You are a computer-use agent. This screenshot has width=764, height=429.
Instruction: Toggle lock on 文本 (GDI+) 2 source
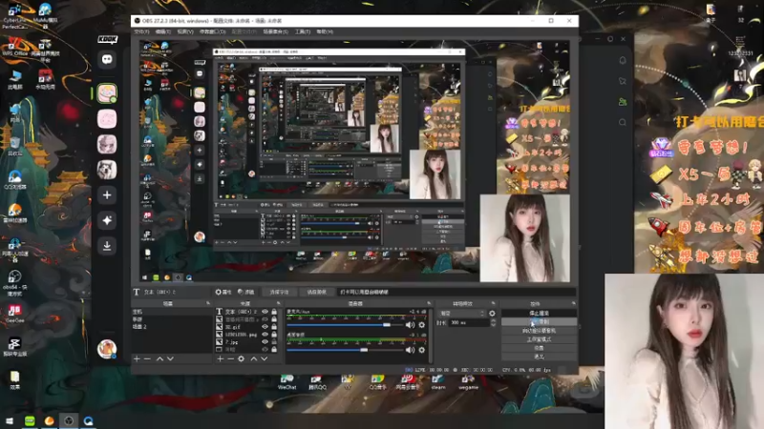pos(274,312)
